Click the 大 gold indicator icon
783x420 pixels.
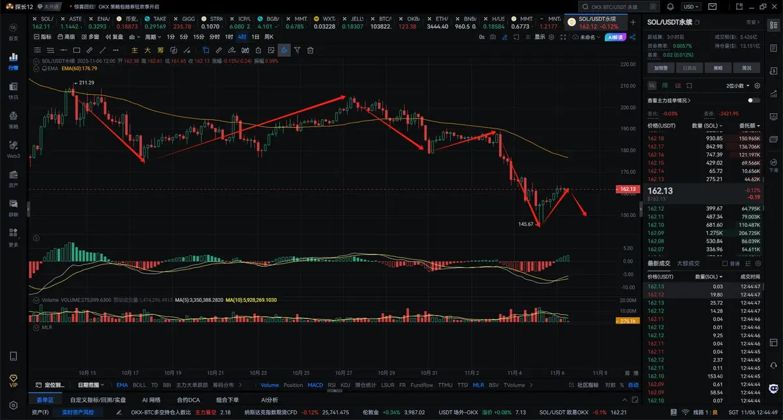tap(147, 50)
